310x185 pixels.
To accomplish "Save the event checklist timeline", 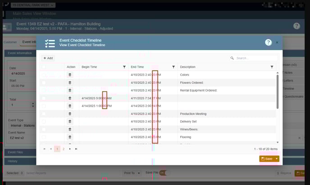I will [x=267, y=158].
